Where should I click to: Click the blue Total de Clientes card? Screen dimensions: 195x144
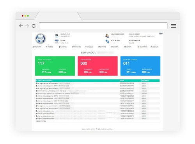click(x=140, y=66)
